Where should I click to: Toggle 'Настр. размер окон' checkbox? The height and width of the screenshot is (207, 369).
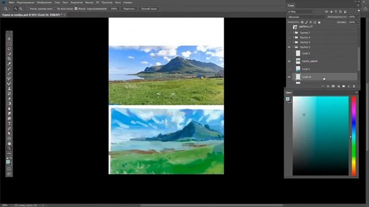28,9
